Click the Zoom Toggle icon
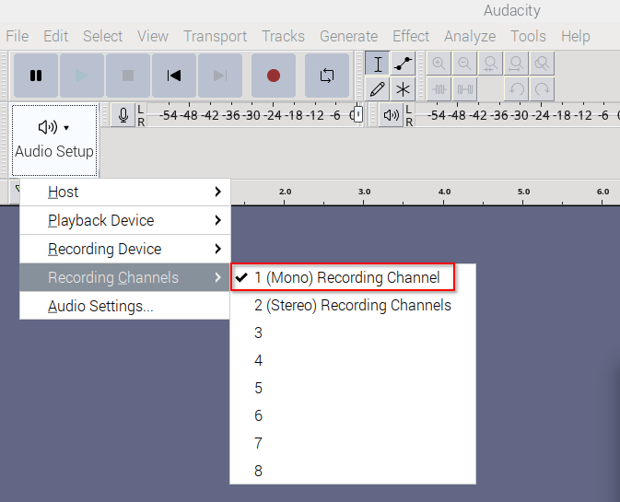The height and width of the screenshot is (502, 620). click(542, 64)
